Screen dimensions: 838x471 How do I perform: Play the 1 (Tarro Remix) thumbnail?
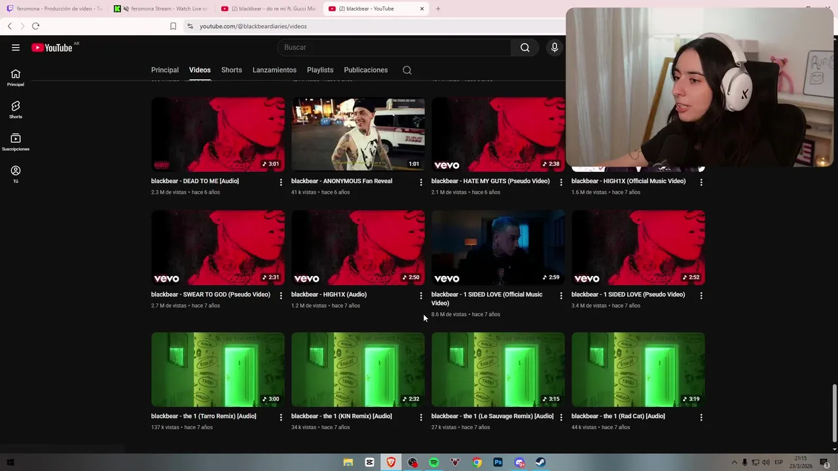pos(218,370)
